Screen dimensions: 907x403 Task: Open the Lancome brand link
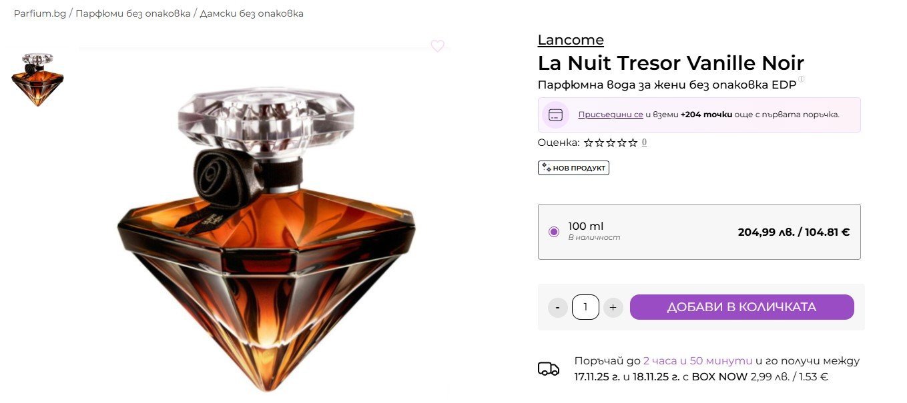571,40
